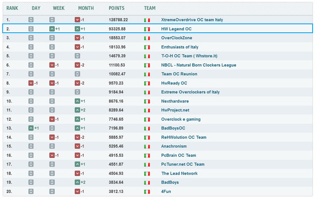Open XtremeOverdrive OC team Italy link

192,20
